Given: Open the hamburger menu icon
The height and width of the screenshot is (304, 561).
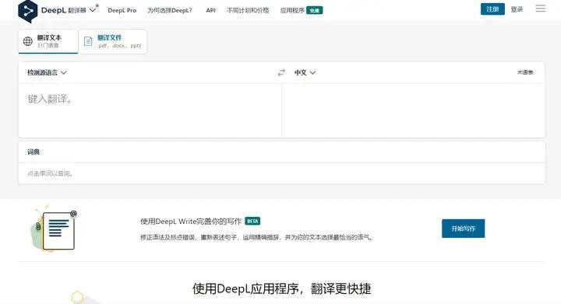Looking at the screenshot, I should click(x=540, y=9).
